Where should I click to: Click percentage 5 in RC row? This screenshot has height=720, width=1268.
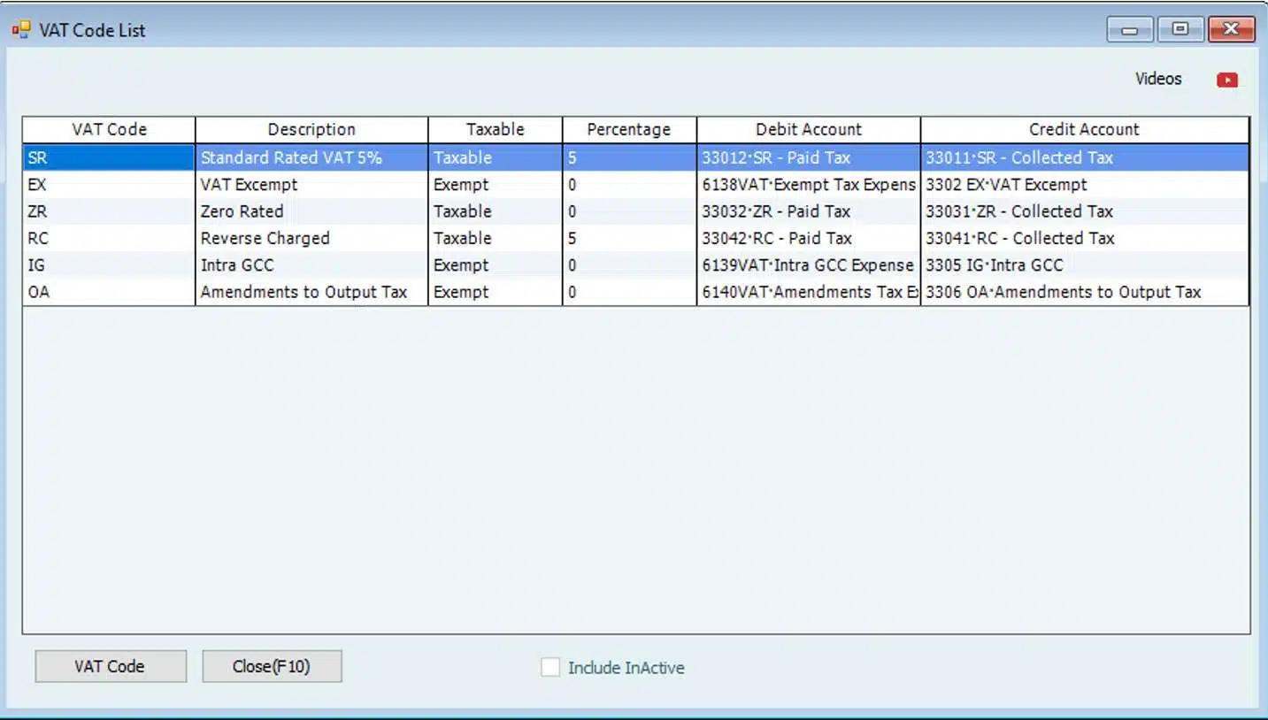629,238
